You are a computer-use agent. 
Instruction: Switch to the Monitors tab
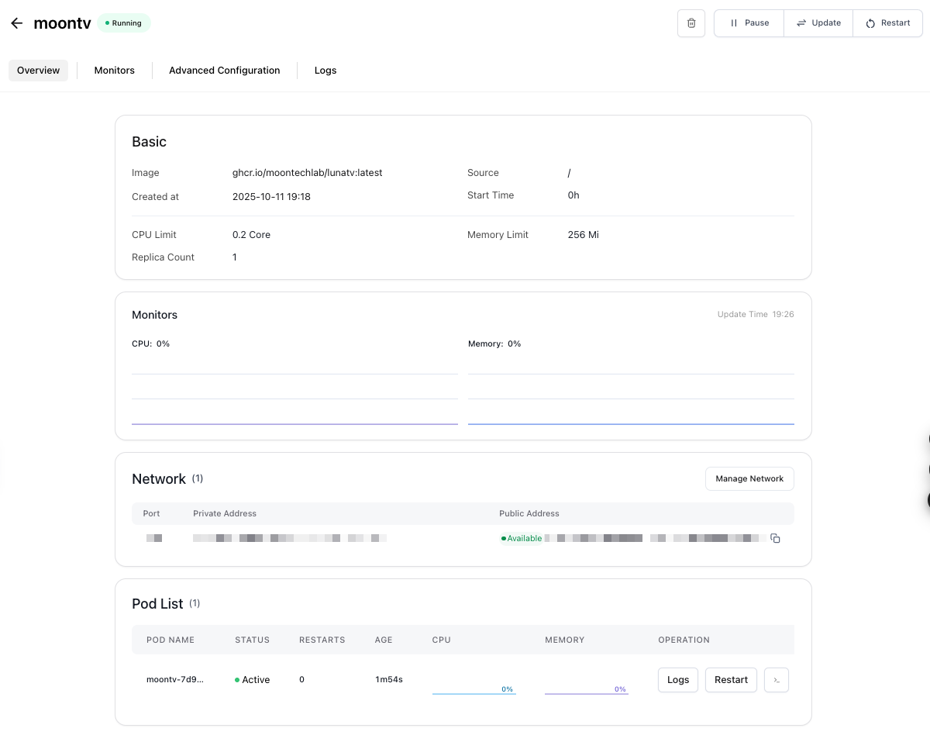coord(115,71)
